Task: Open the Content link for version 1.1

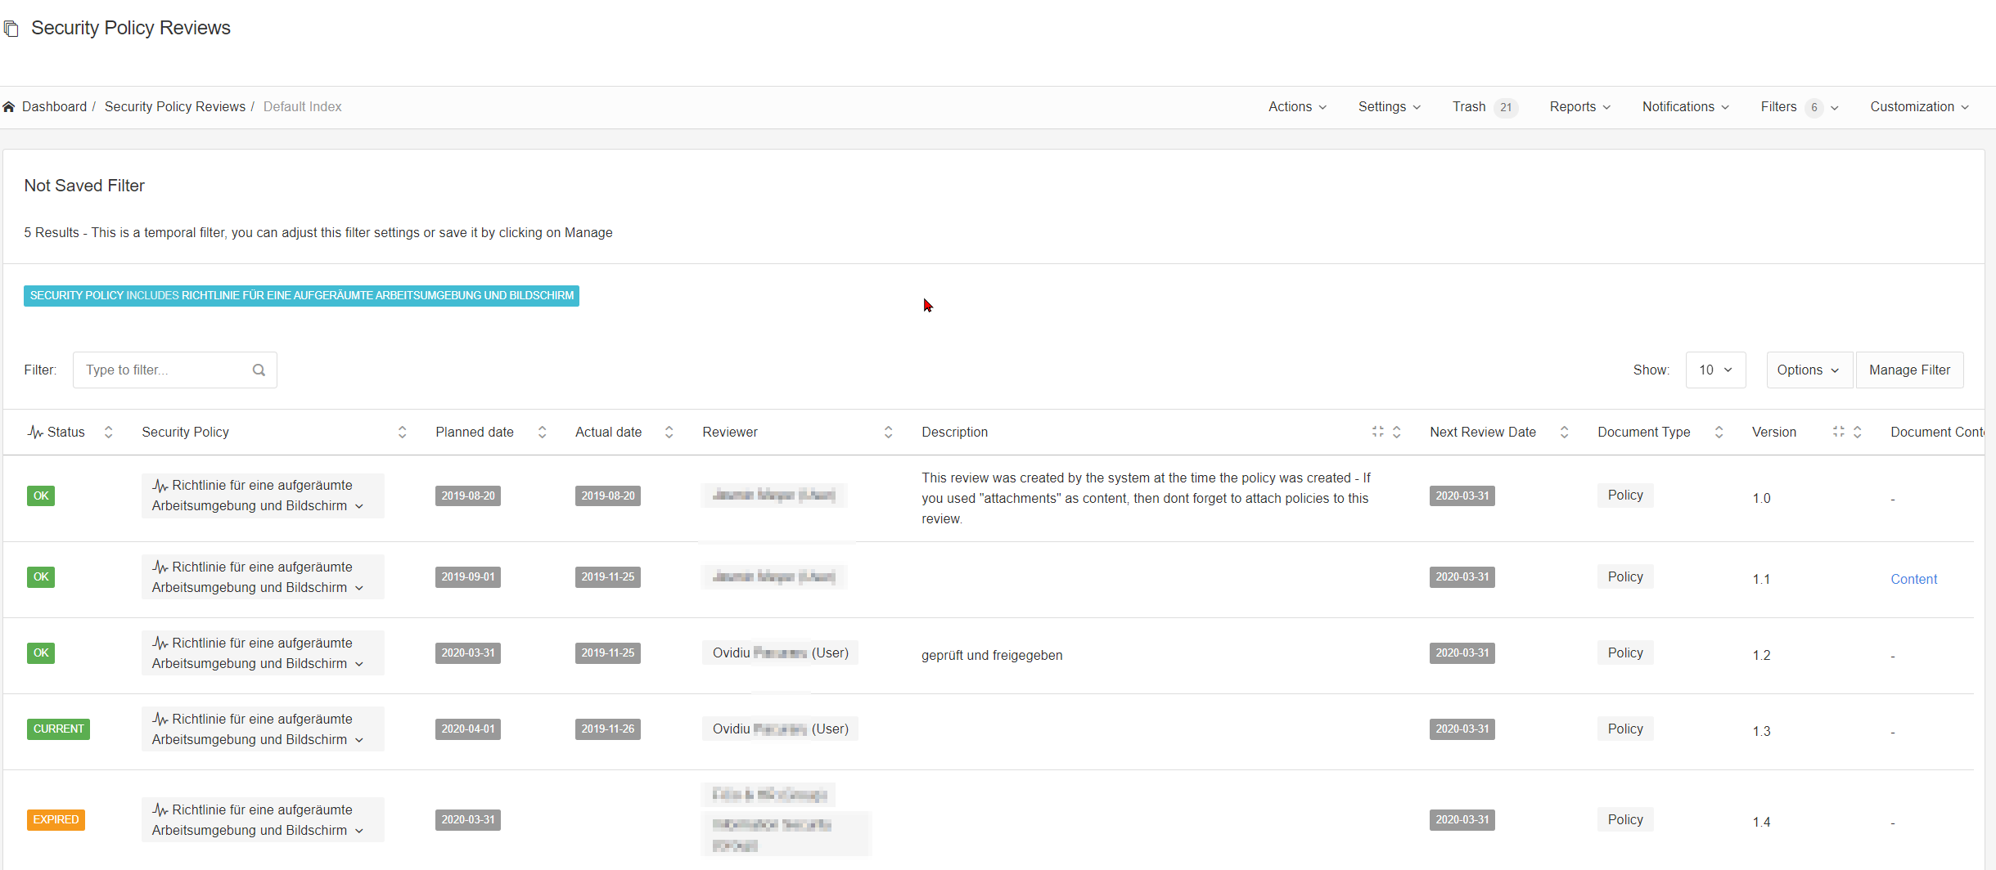Action: (1913, 579)
